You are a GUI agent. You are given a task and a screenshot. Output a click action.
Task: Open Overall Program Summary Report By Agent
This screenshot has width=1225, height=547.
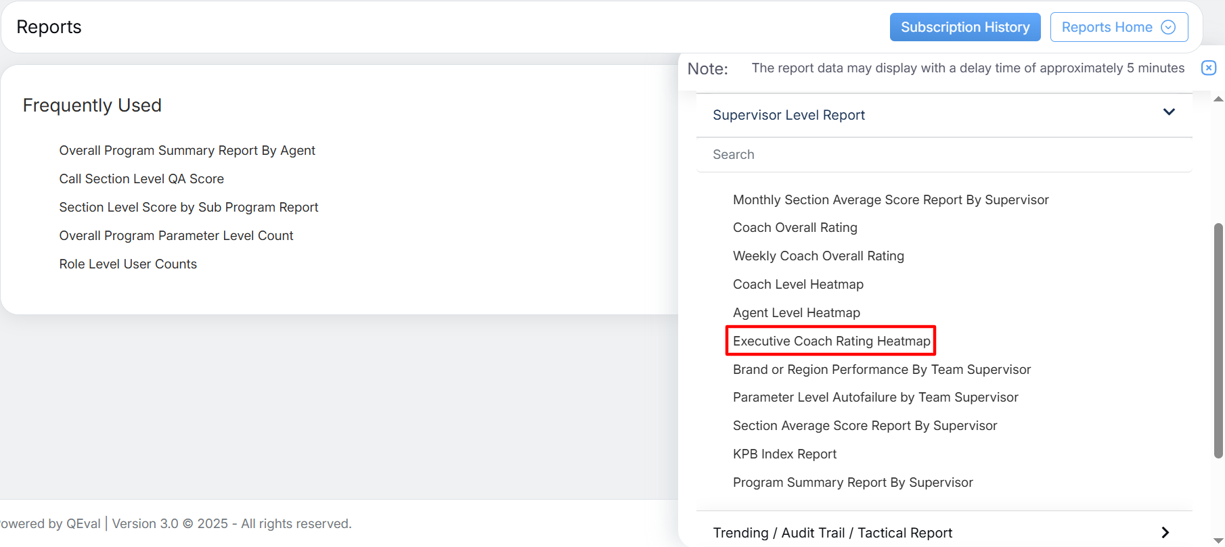click(187, 151)
